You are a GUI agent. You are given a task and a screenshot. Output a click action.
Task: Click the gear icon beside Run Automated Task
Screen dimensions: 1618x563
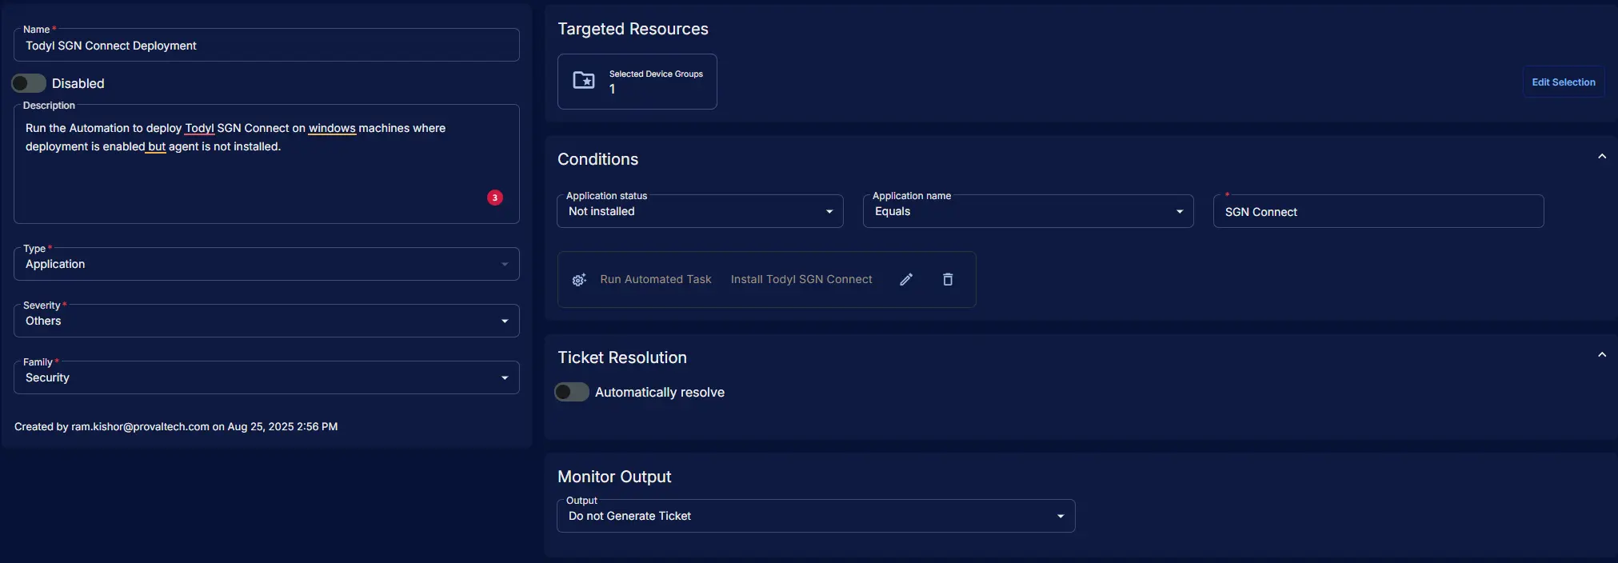(579, 280)
